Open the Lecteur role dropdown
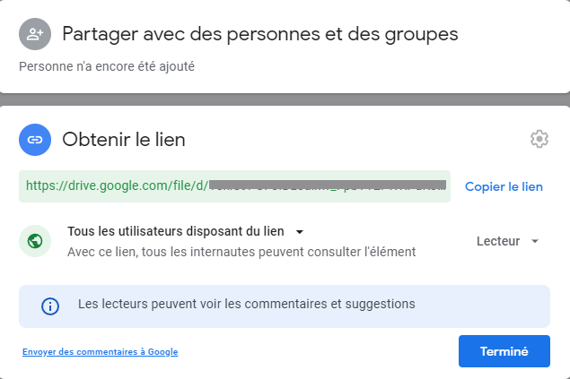The height and width of the screenshot is (379, 570). coord(508,241)
